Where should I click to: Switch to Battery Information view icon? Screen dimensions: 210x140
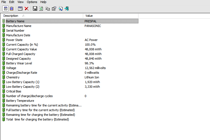tap(6, 9)
